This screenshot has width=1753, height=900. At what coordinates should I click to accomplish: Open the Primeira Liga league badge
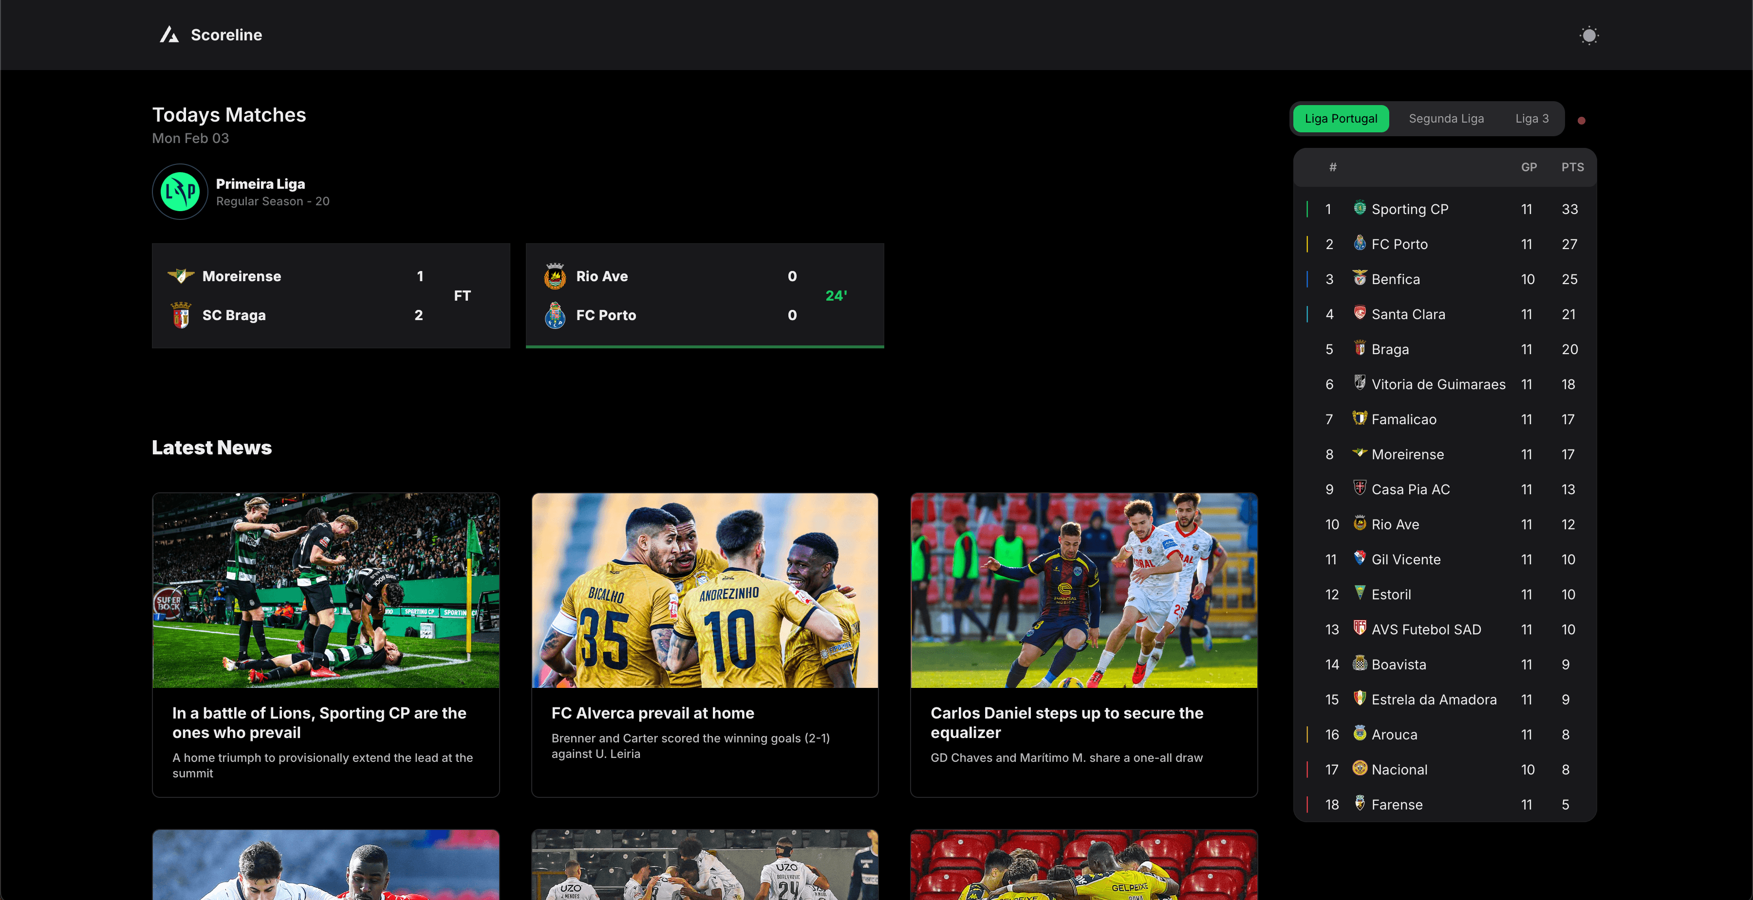(180, 192)
